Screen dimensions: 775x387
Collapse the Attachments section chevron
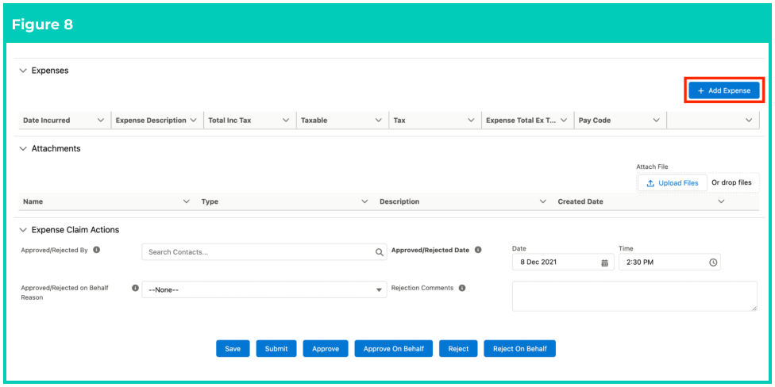pos(23,148)
